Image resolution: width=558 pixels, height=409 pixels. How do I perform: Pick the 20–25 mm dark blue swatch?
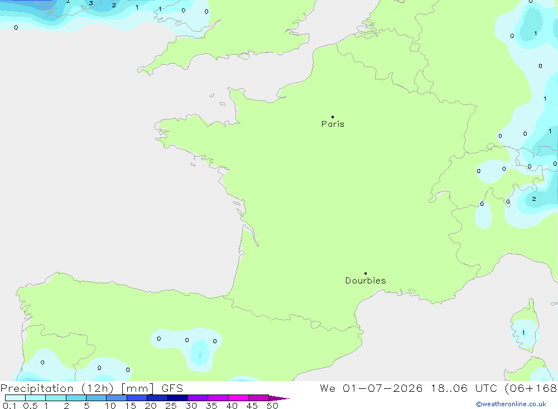(157, 398)
